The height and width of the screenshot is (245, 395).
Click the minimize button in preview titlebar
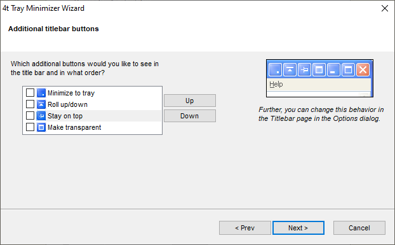tap(333, 69)
